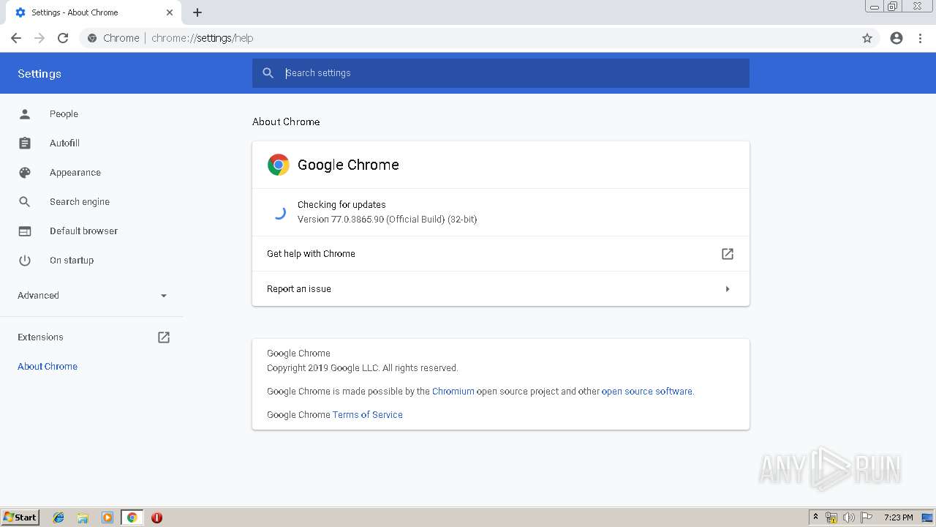Viewport: 936px width, 527px height.
Task: Click the Google Chrome logo in About card
Action: [x=279, y=165]
